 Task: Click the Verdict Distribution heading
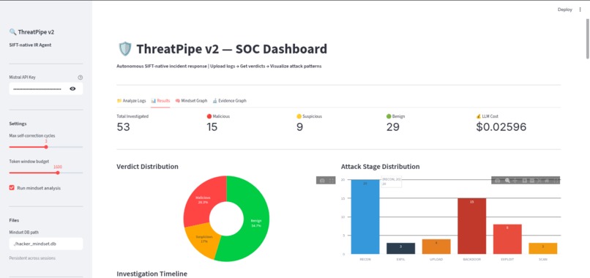[x=148, y=166]
